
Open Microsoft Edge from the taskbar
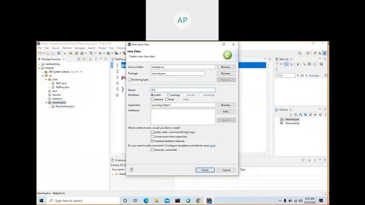146,200
